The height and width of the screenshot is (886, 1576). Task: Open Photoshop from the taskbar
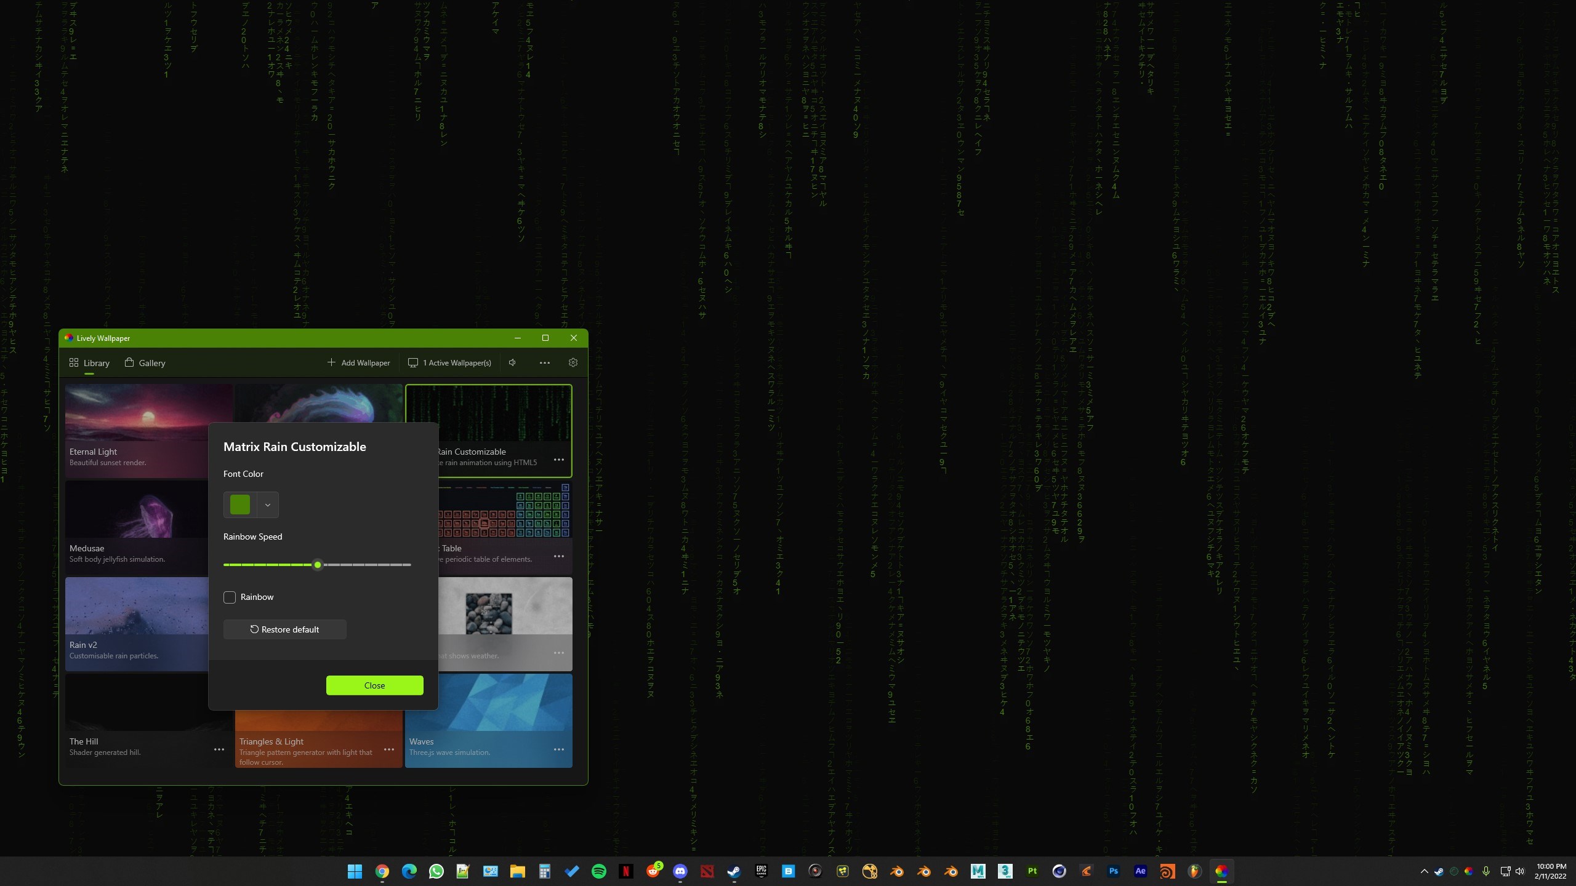[x=1113, y=871]
